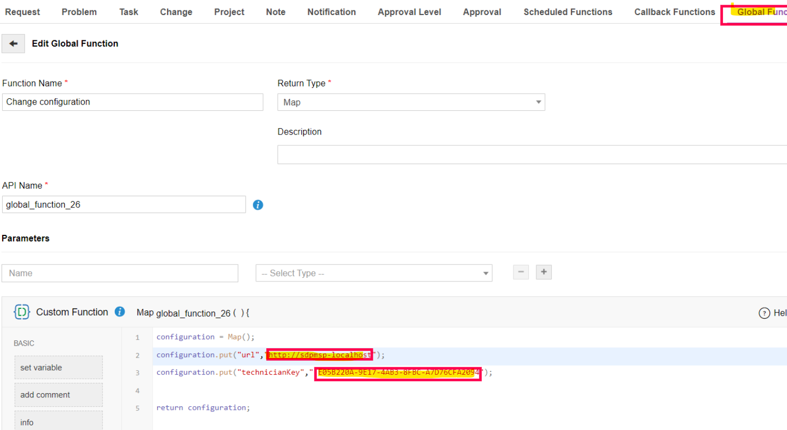Click the Custom Function info icon

point(120,312)
